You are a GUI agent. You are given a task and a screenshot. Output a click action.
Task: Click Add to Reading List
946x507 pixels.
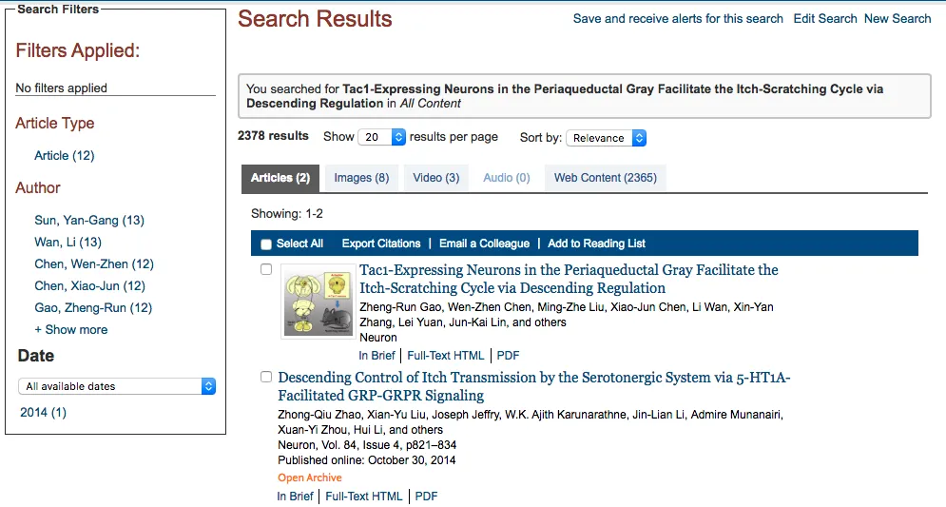point(597,244)
